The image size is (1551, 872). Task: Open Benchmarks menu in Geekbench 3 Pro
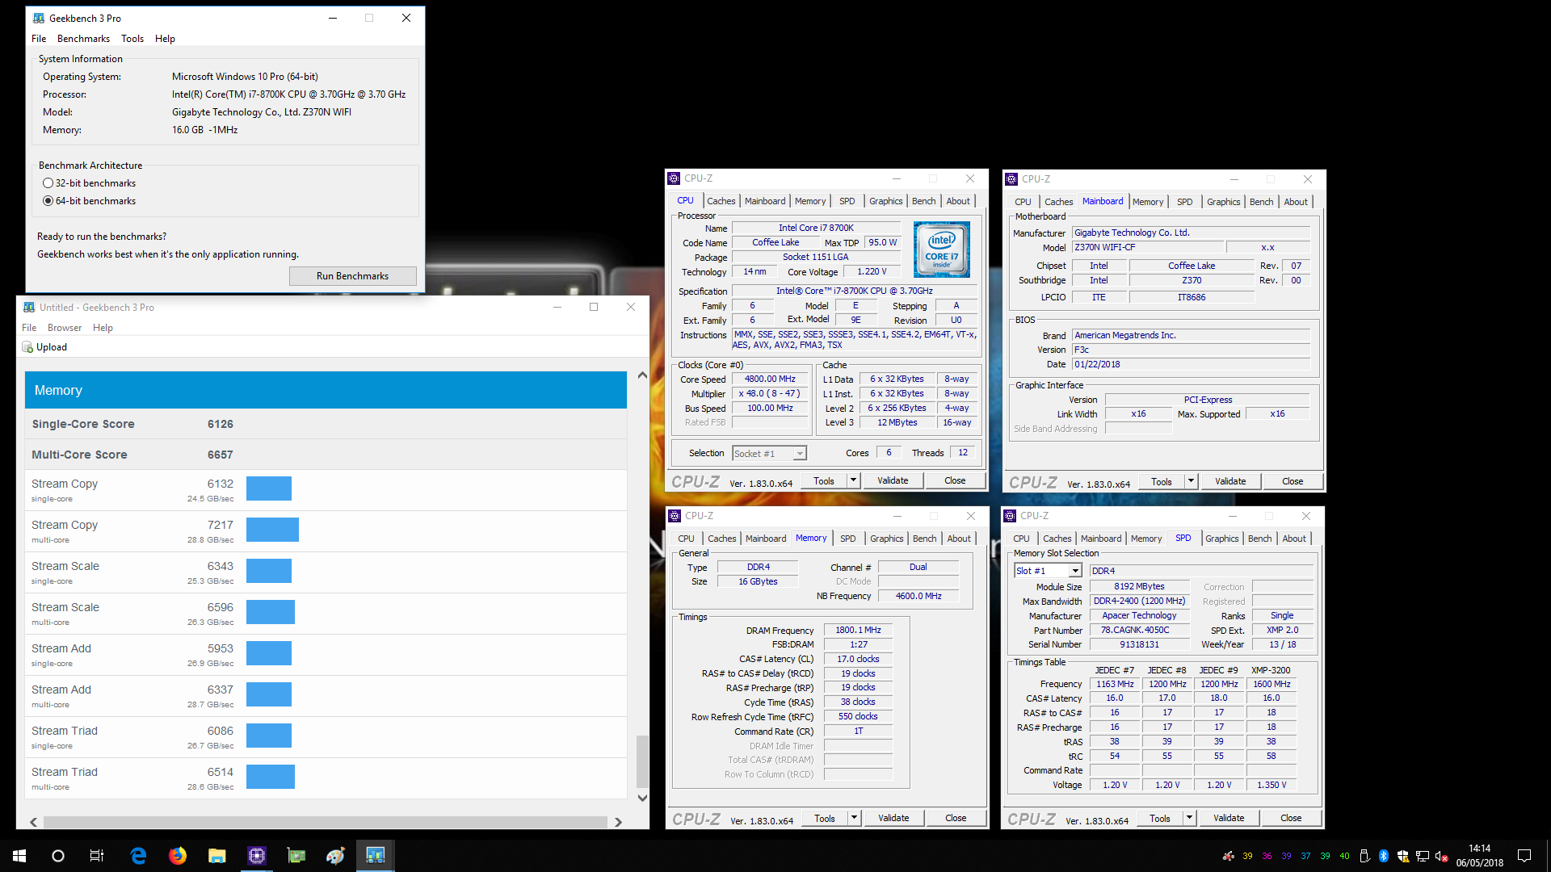click(83, 39)
